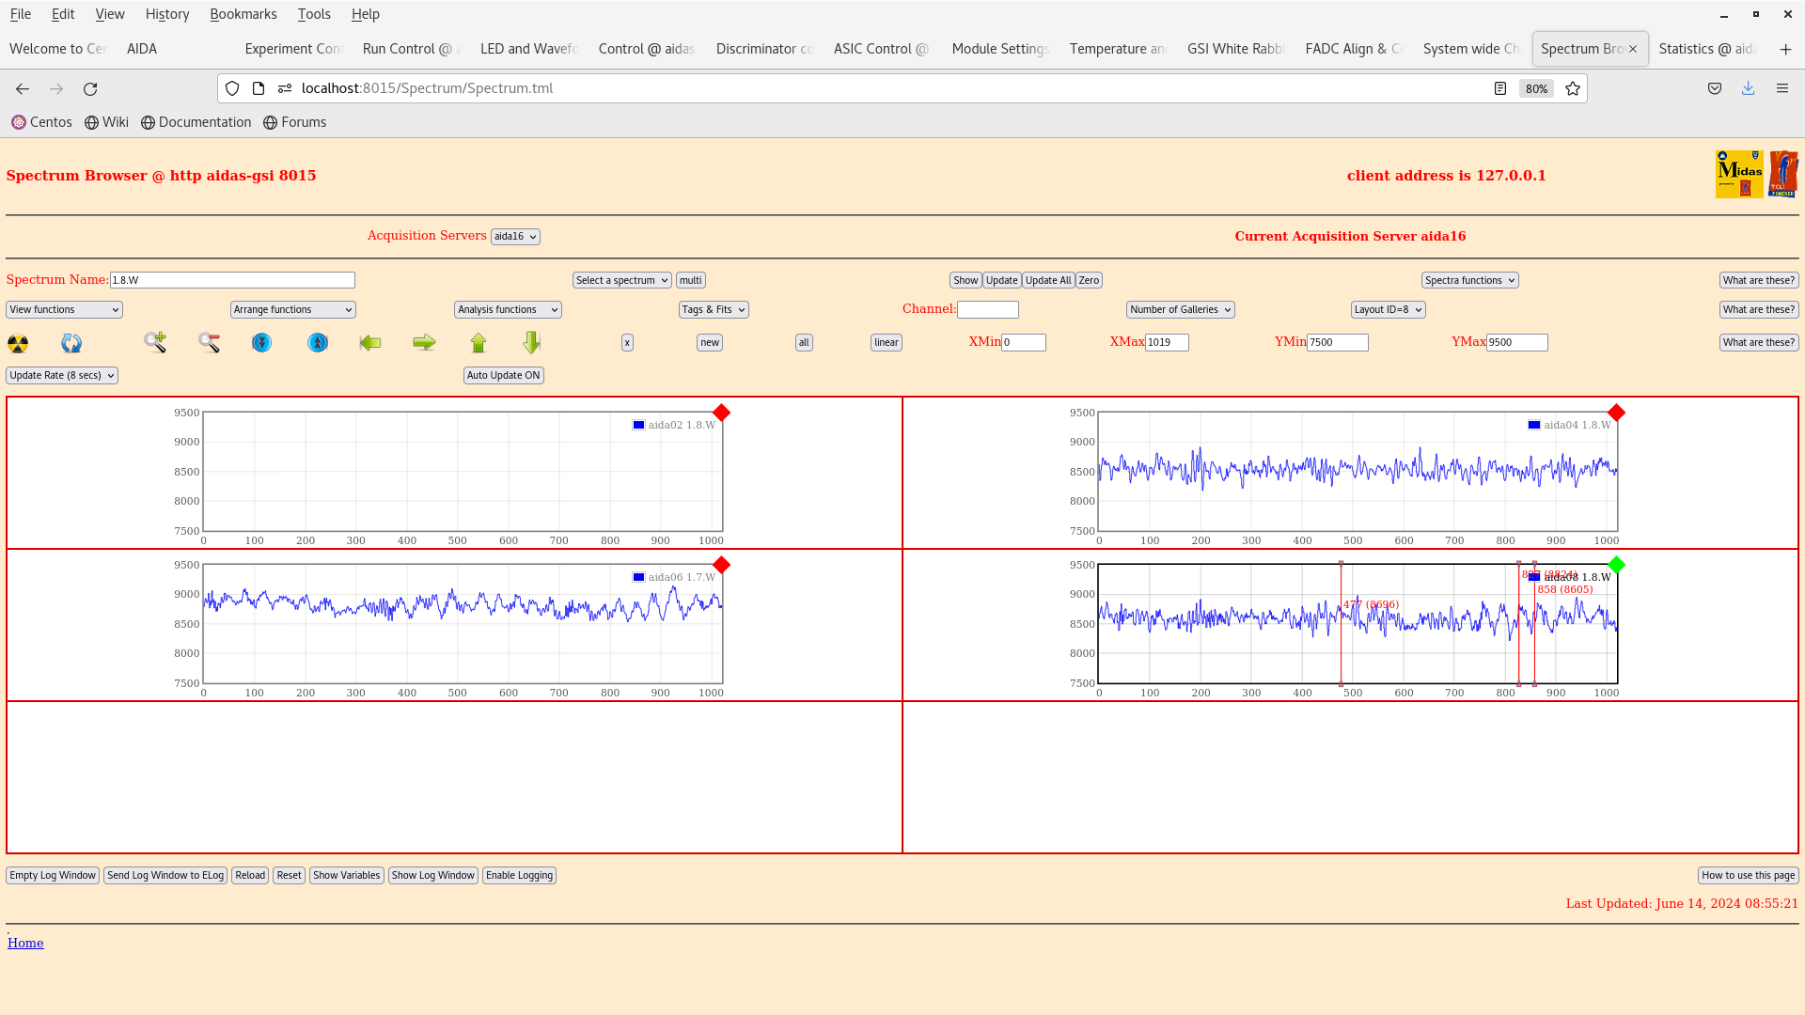Open the Bookmarks menu

(243, 14)
